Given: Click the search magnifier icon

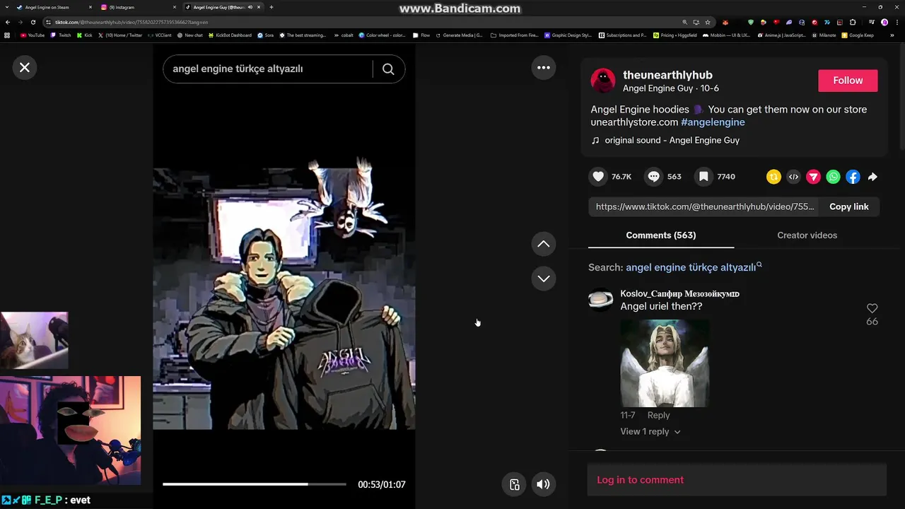Looking at the screenshot, I should tap(388, 69).
